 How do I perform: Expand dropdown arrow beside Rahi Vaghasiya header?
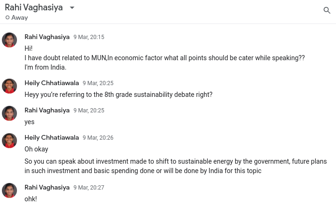(x=72, y=8)
